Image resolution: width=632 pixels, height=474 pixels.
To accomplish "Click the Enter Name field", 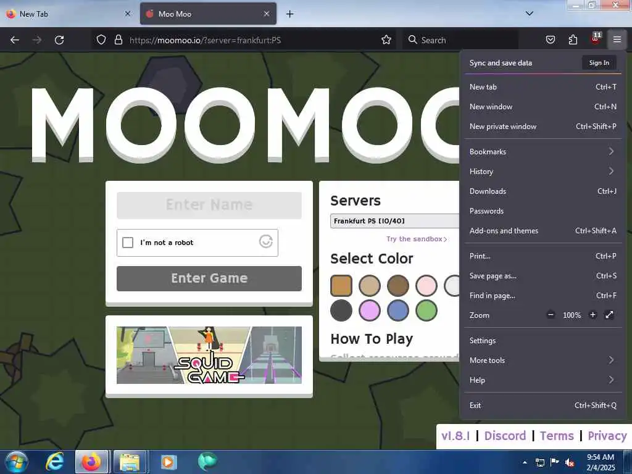I will (x=209, y=205).
